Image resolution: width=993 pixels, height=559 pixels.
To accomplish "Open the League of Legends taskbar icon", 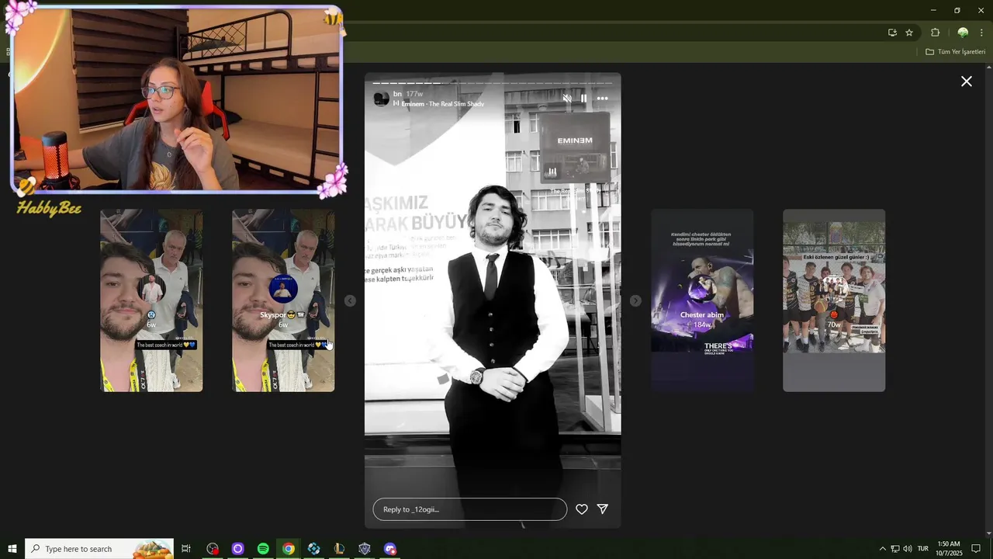I will (x=339, y=549).
